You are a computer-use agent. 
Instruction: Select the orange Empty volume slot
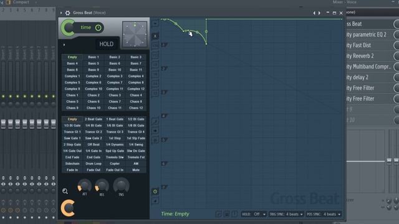(72, 119)
